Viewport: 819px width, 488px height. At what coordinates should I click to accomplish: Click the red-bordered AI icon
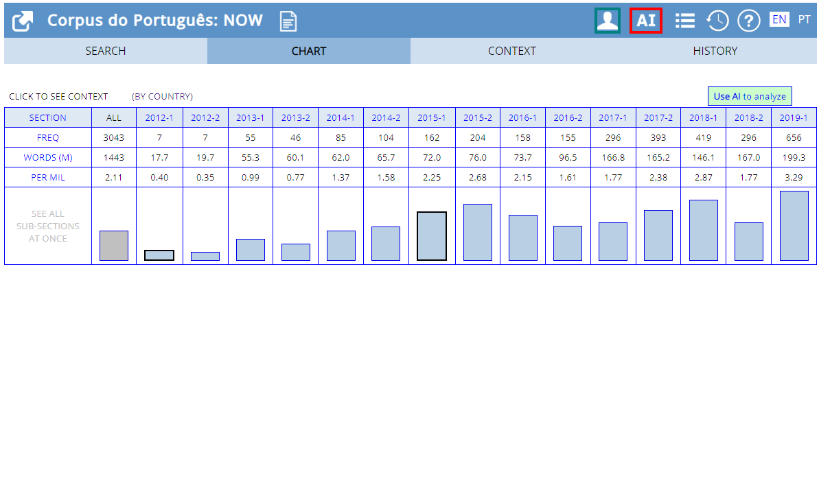[x=645, y=21]
